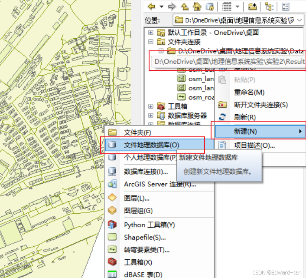Click the ArcGIS Server 连接 icon
Screen dimensions: 306x278
pos(112,184)
